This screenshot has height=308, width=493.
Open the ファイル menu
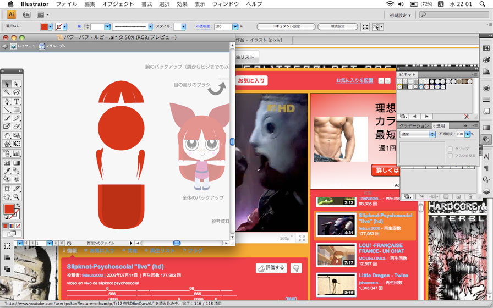[67, 4]
